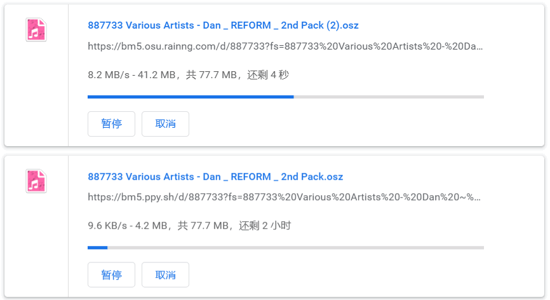
Task: Open the REFORM 2nd Pack.osz filename link
Action: 215,177
